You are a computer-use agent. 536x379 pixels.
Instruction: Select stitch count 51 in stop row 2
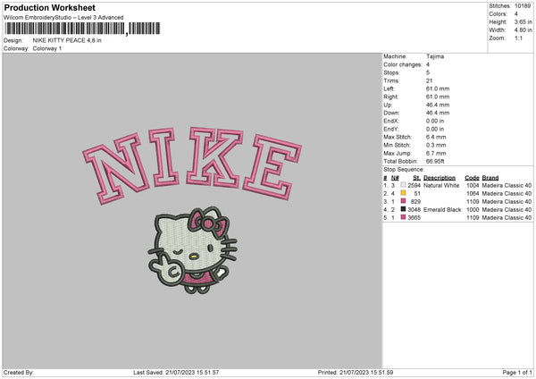417,194
